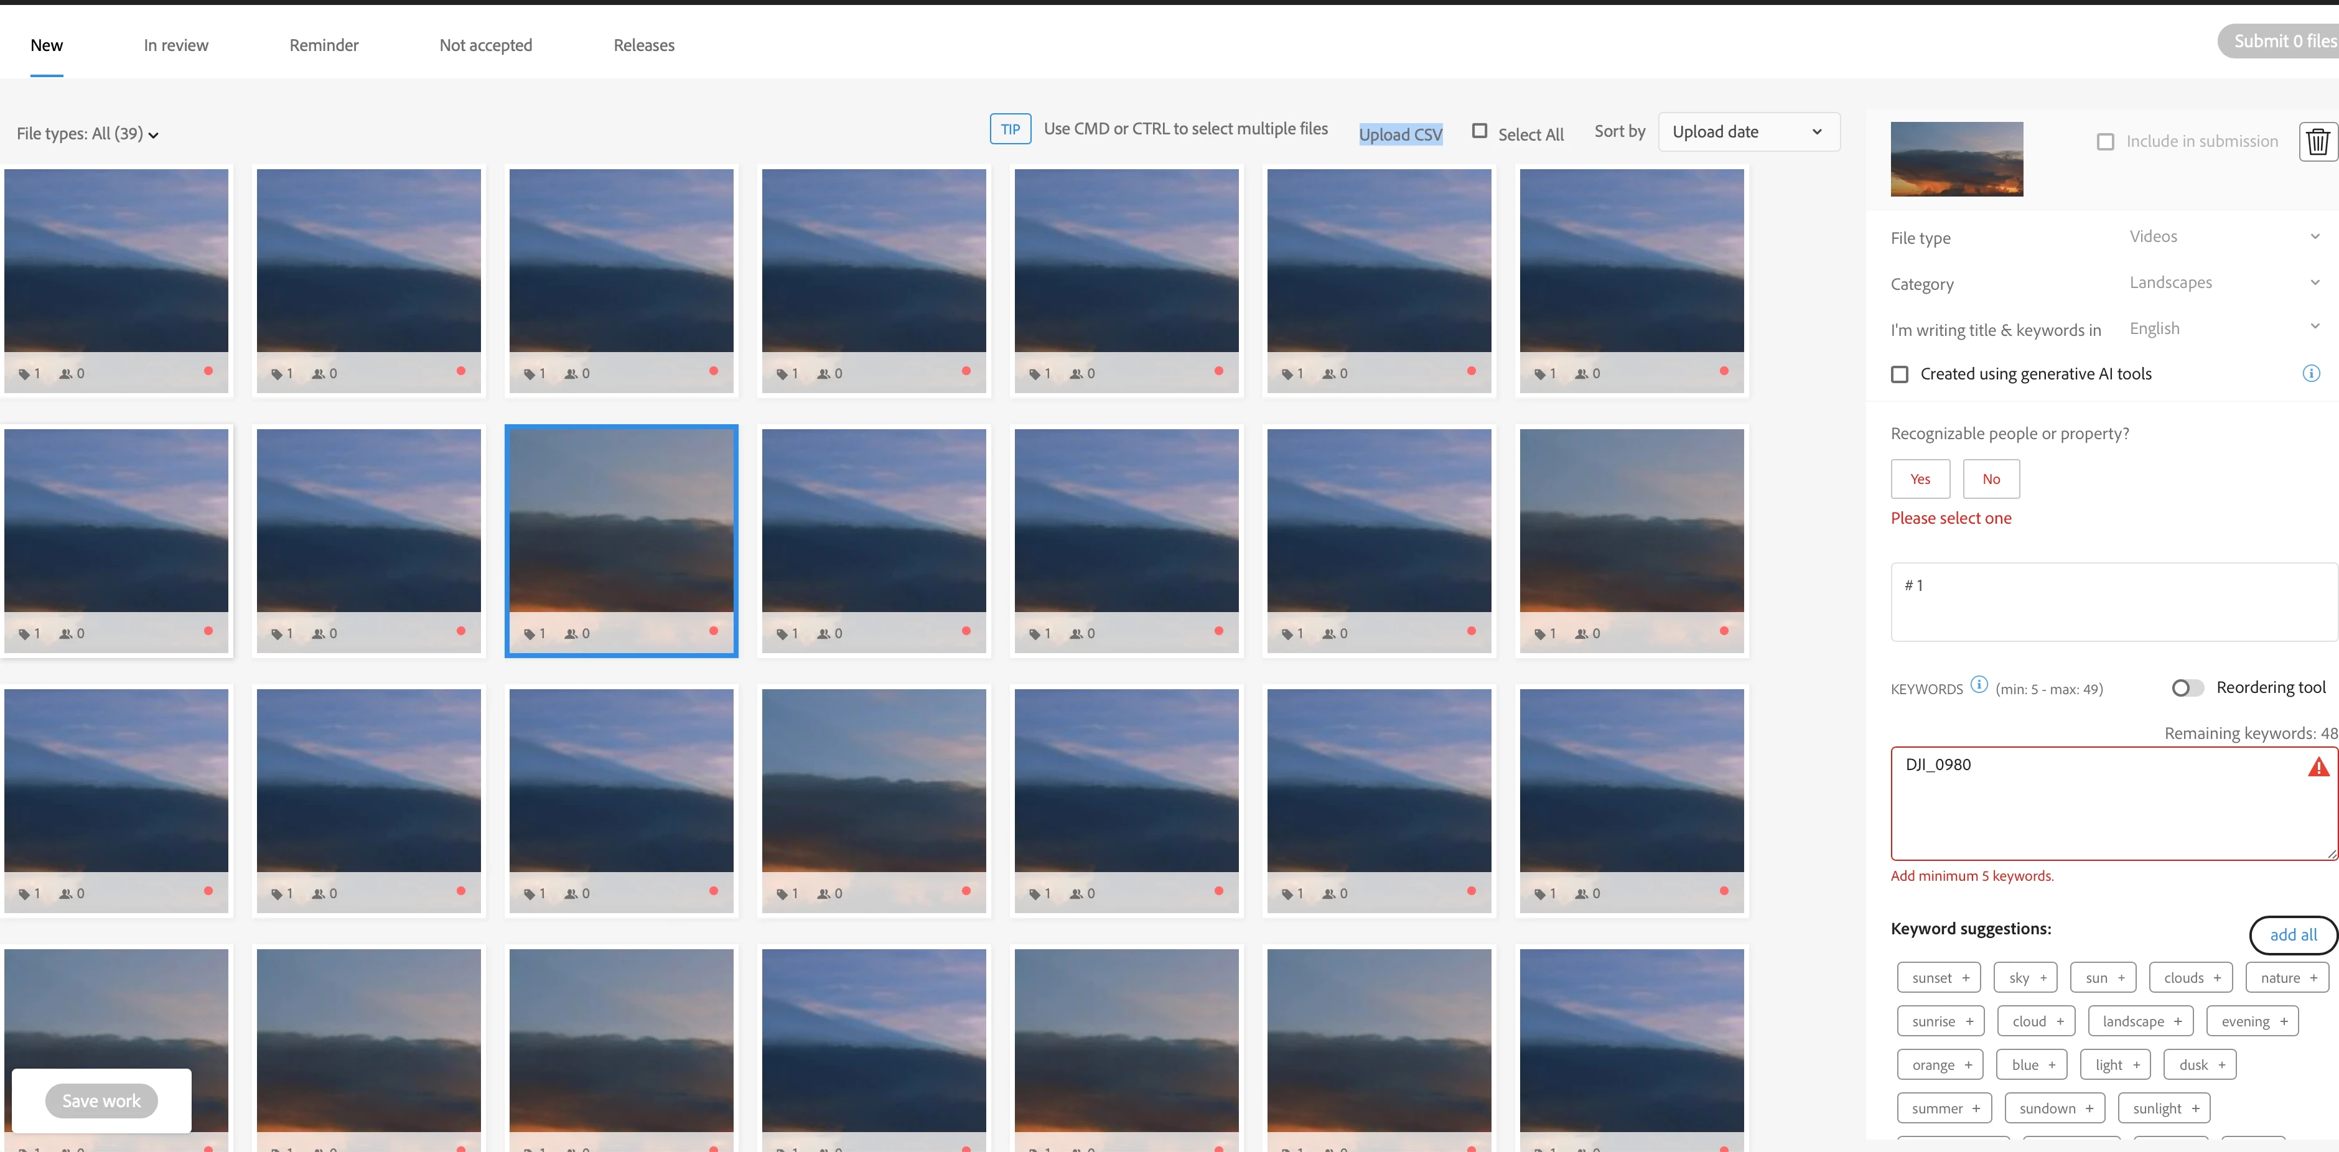Viewport: 2339px width, 1152px height.
Task: Click the Upload CSV link
Action: click(1400, 134)
